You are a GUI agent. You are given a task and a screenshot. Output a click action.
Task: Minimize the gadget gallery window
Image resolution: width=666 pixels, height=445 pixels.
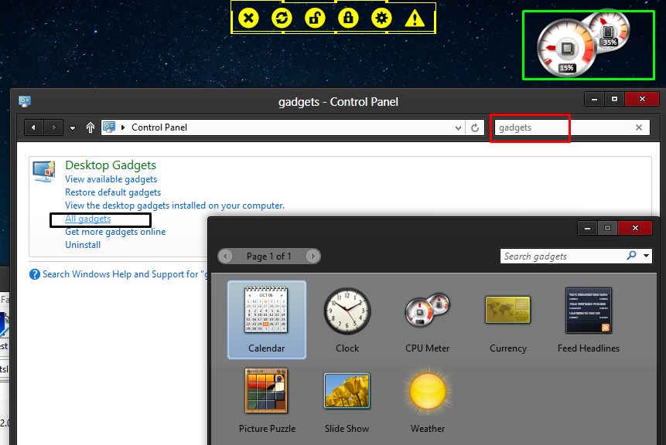(x=587, y=228)
